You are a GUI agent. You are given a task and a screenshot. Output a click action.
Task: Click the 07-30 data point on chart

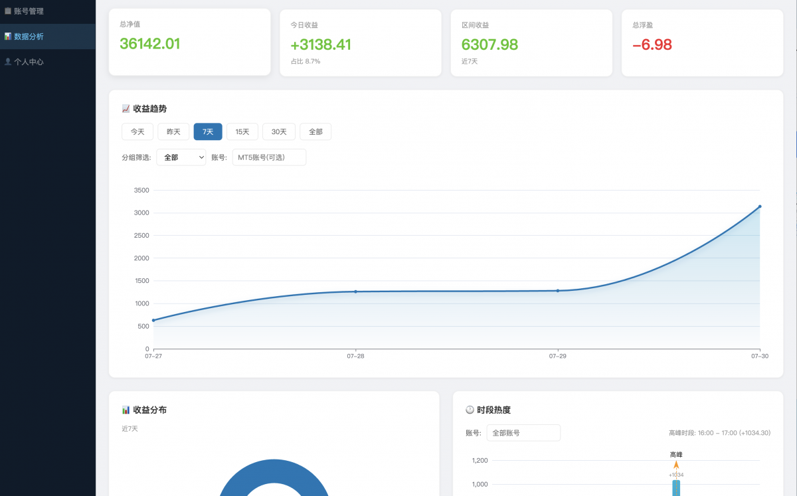760,207
